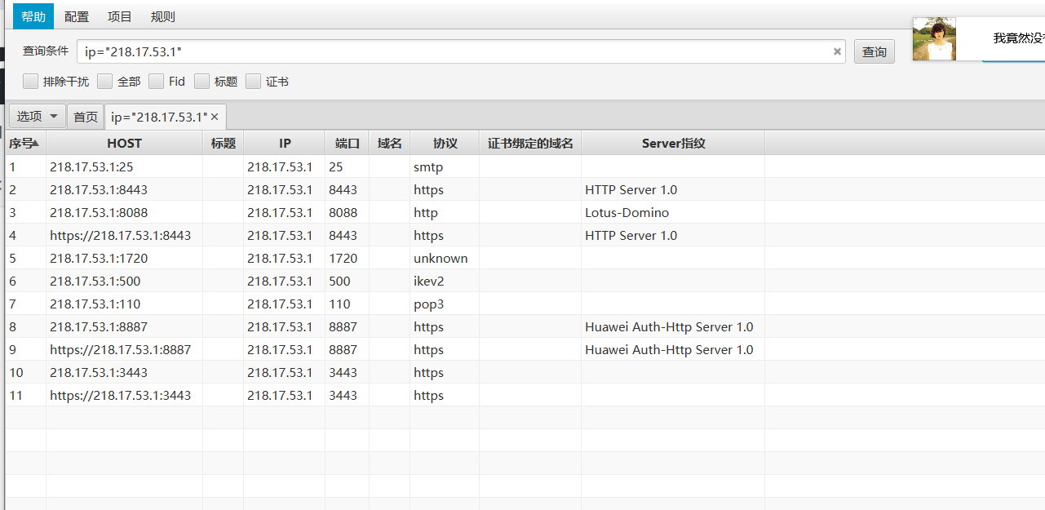Click the 标题 column header in the table
This screenshot has width=1045, height=510.
click(x=224, y=144)
